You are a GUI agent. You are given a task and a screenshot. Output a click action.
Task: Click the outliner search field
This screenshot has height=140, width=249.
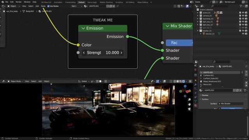[219, 6]
